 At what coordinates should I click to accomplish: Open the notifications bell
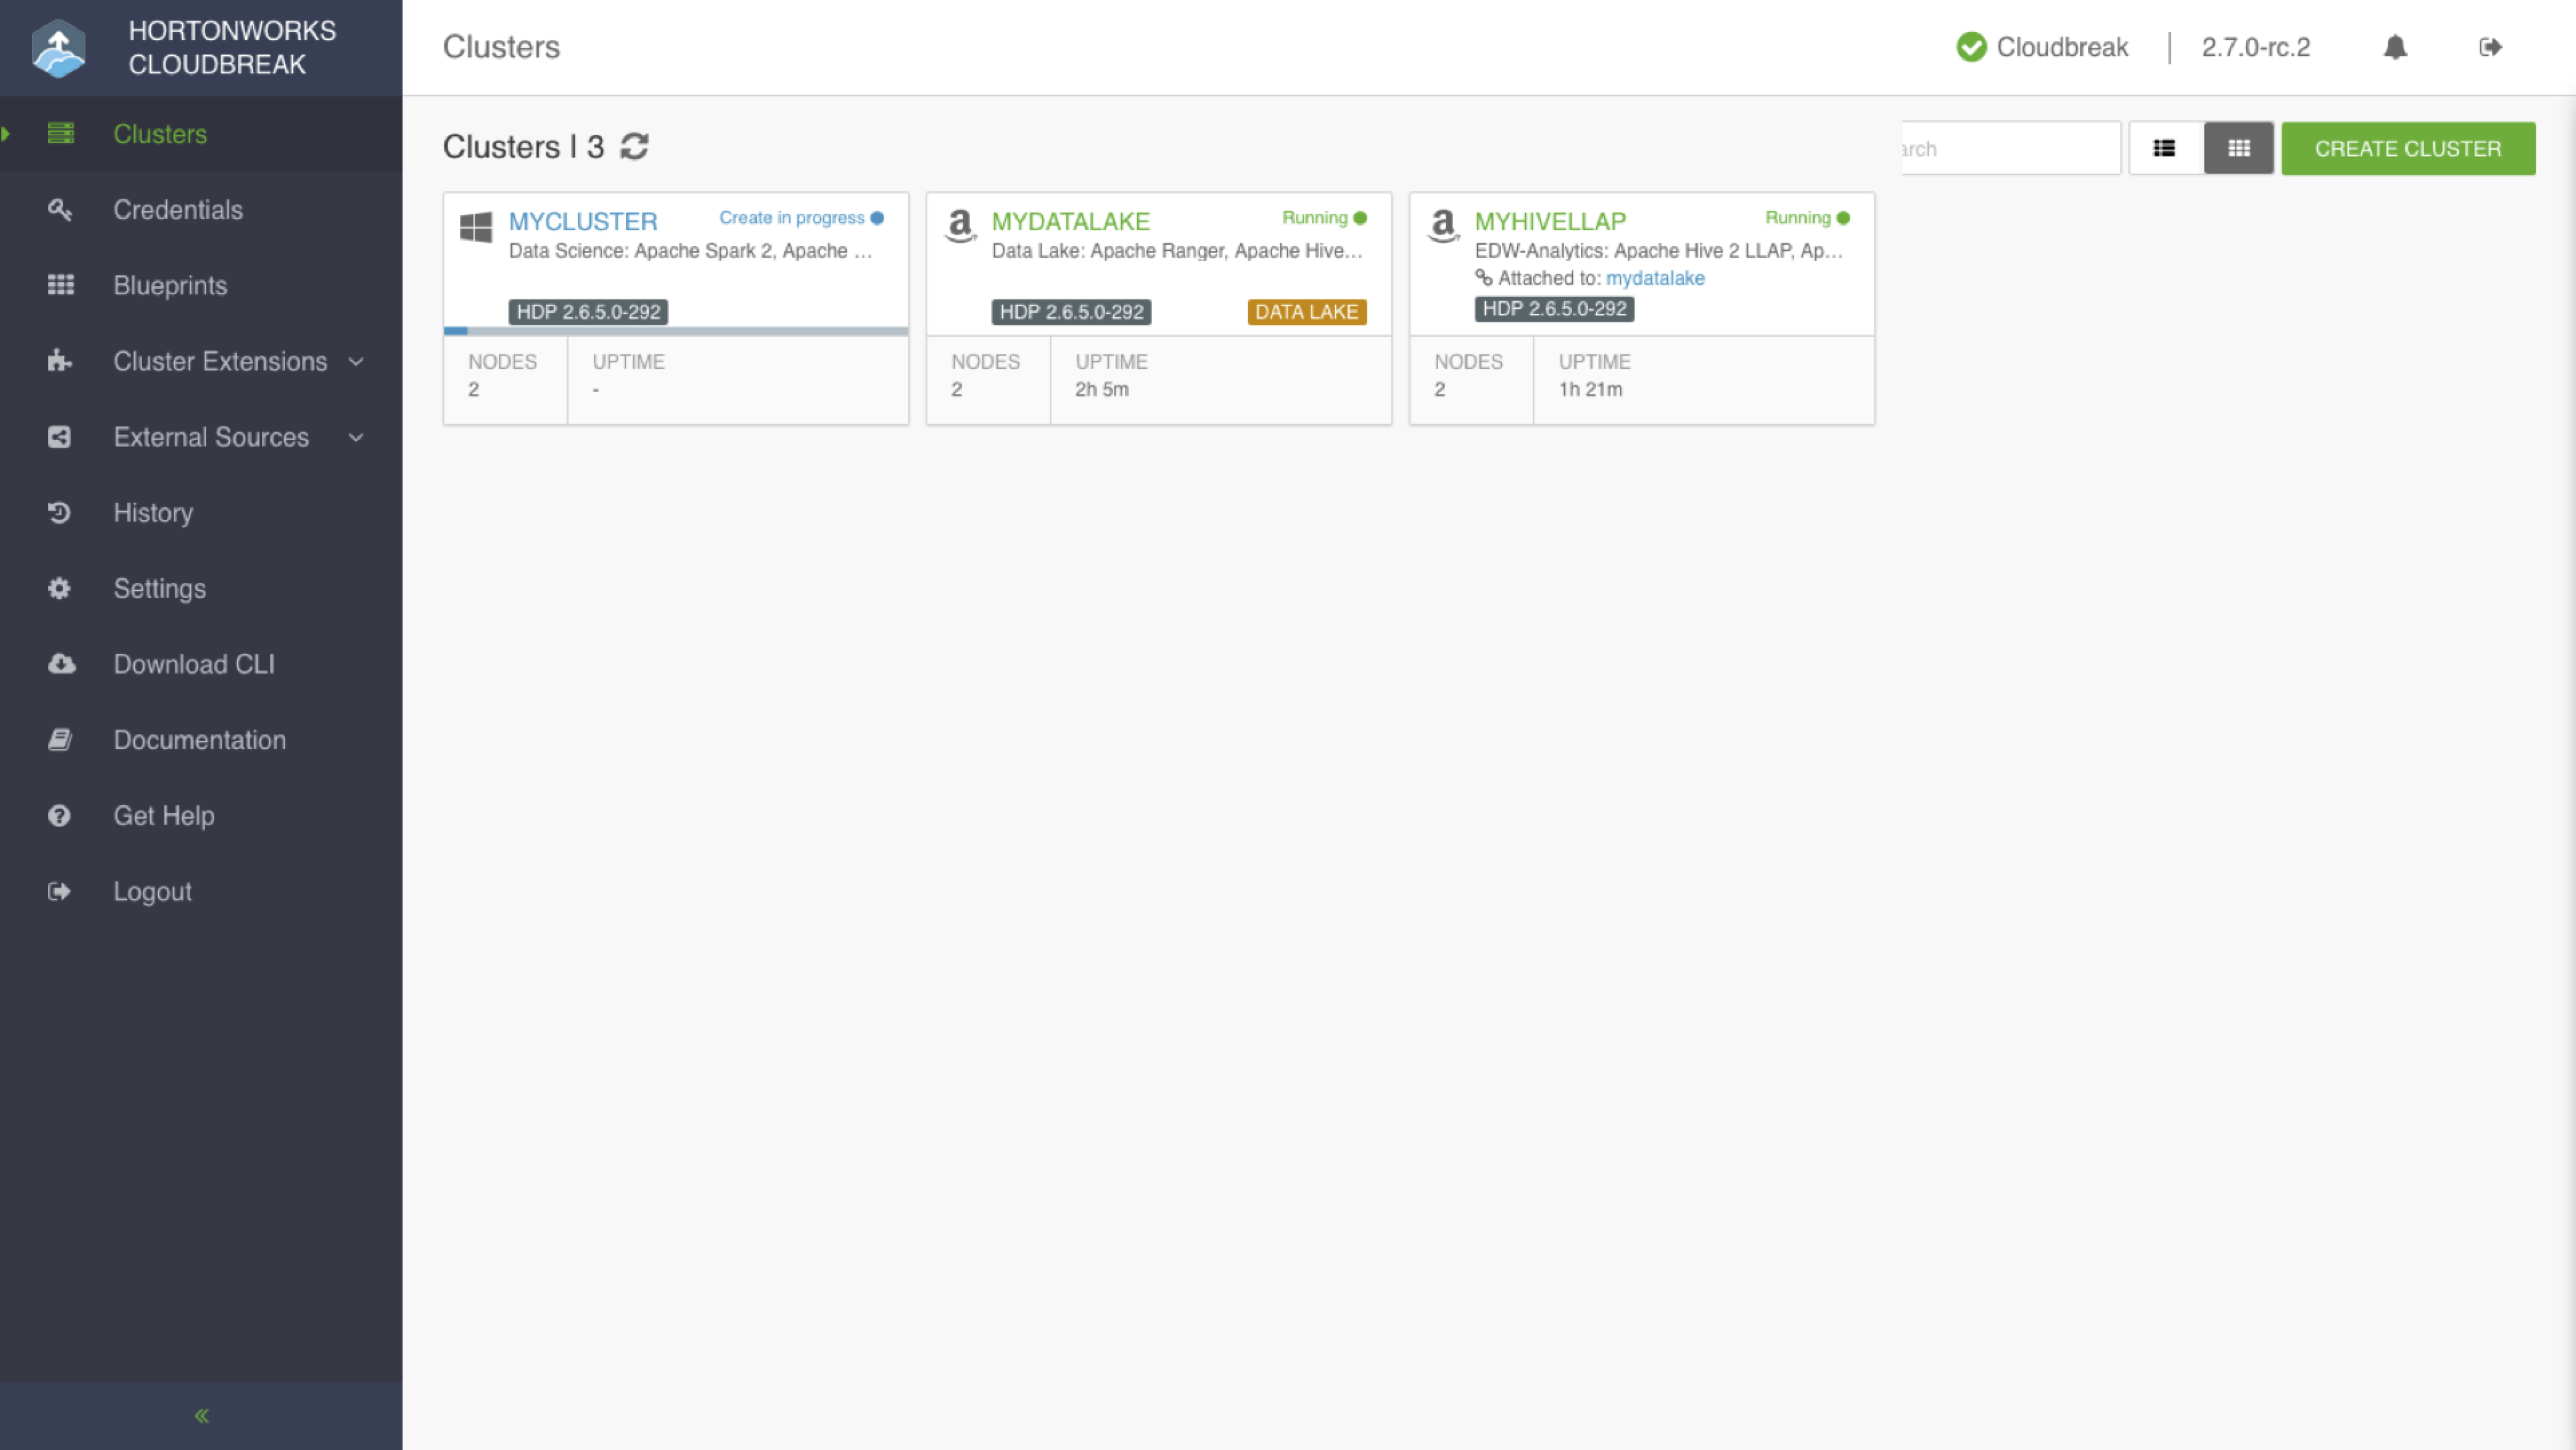2395,47
